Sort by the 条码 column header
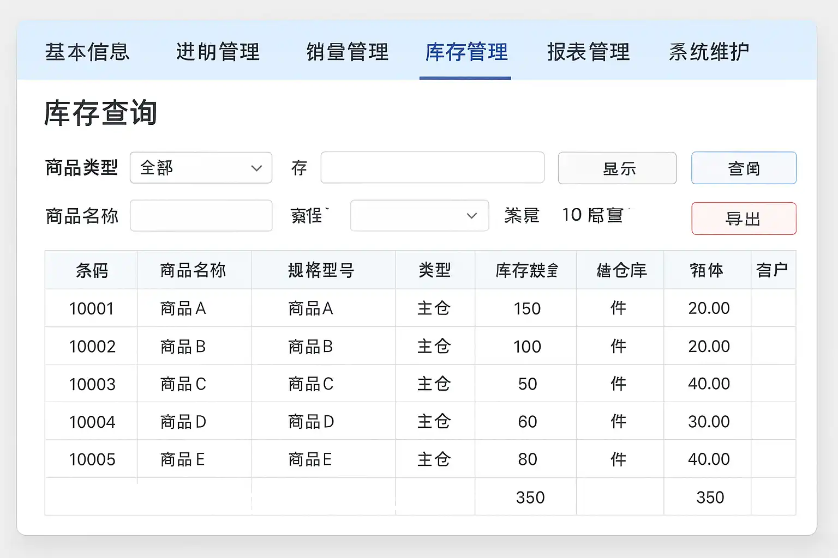This screenshot has width=838, height=558. pyautogui.click(x=92, y=270)
